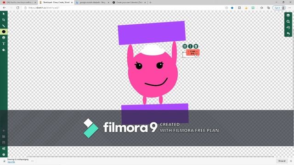Select the Text tool (T icon)
294x165 pixels.
4,44
